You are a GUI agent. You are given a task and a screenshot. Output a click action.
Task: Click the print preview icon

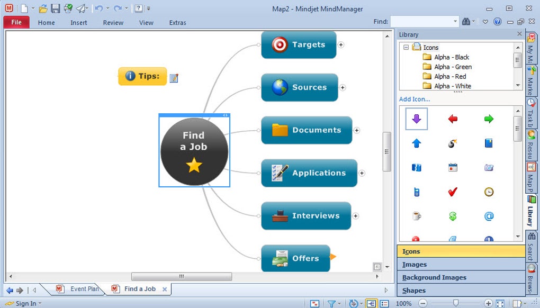click(68, 8)
